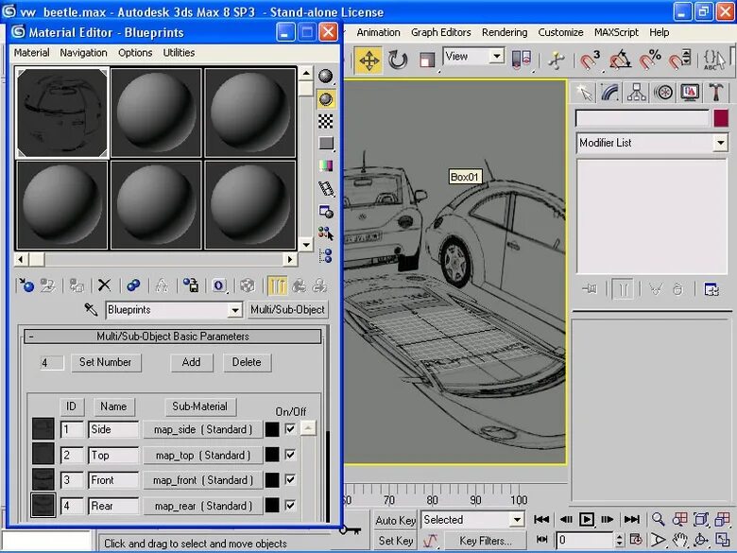
Task: Pick material from object eyedropper
Action: [x=91, y=310]
